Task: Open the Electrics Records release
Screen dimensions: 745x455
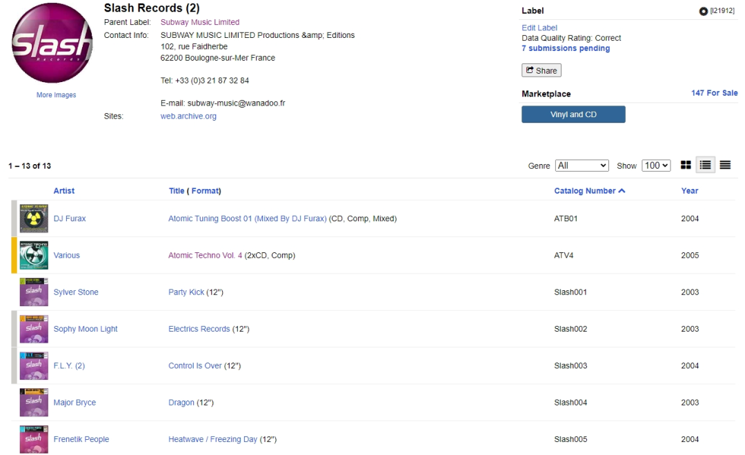Action: [199, 329]
